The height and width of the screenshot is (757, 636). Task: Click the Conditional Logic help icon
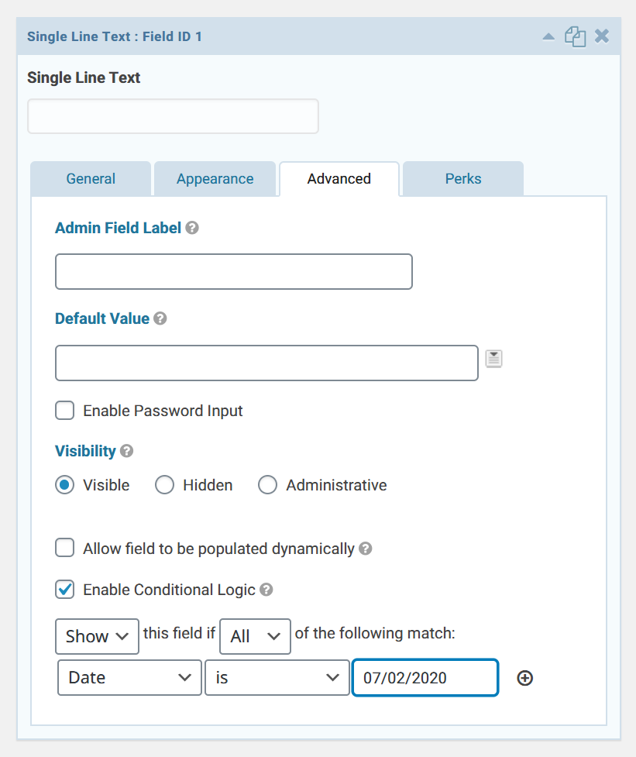266,590
